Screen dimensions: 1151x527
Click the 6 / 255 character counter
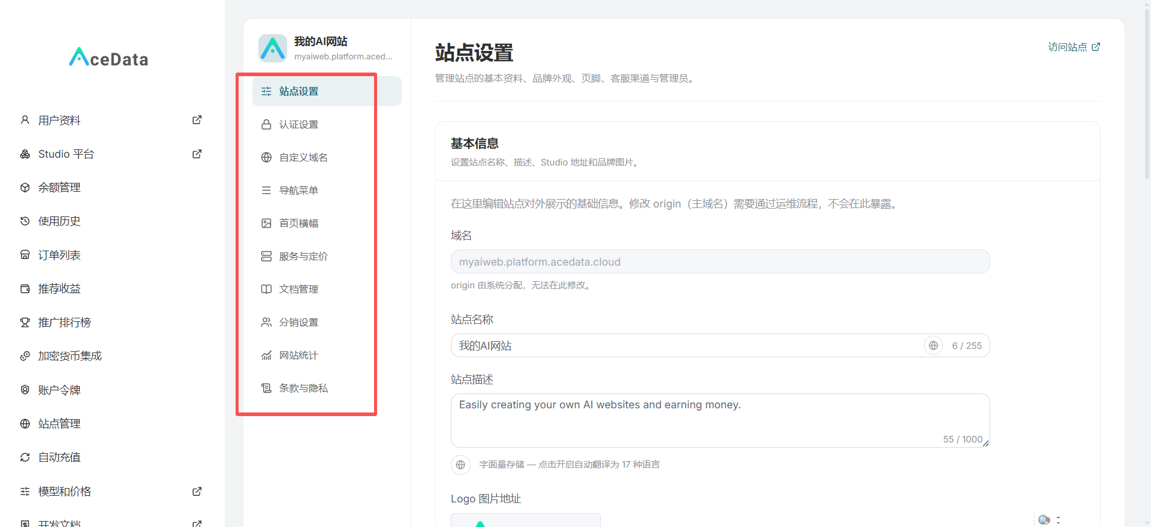click(x=967, y=345)
